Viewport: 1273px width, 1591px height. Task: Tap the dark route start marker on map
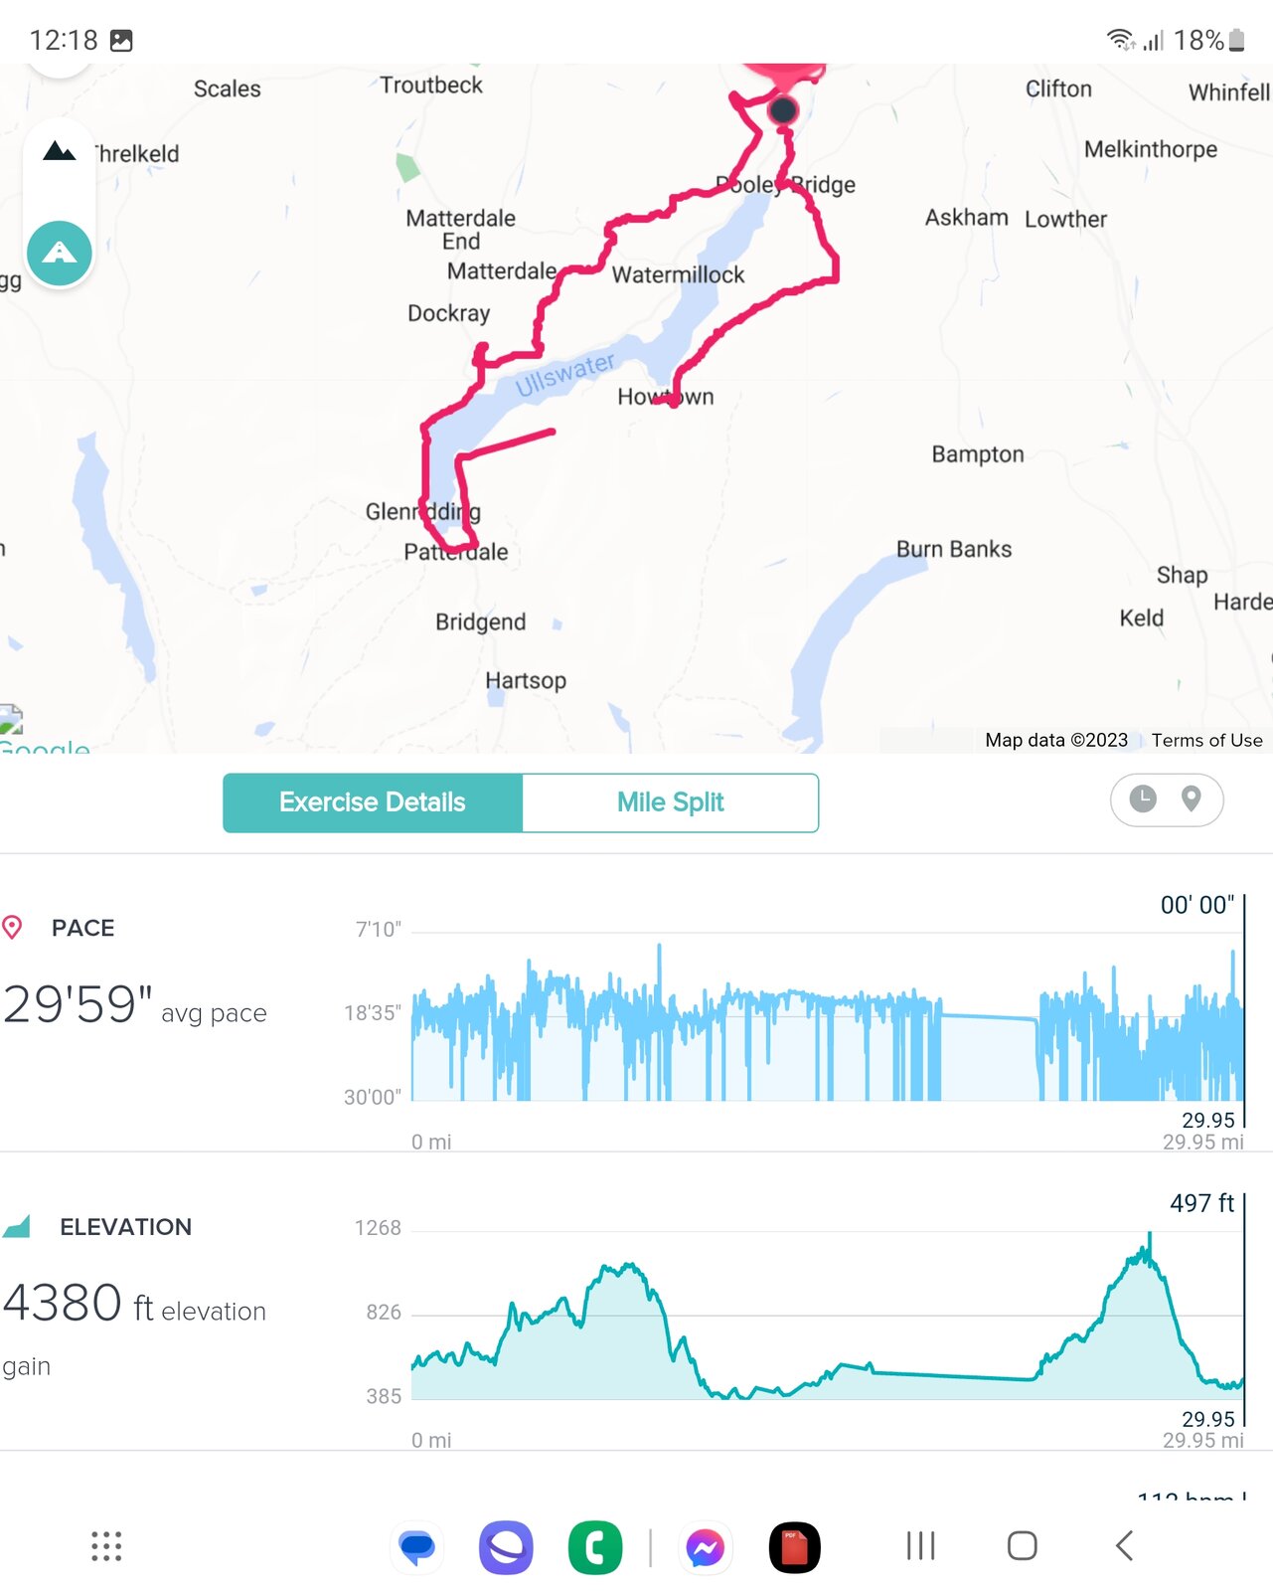783,110
